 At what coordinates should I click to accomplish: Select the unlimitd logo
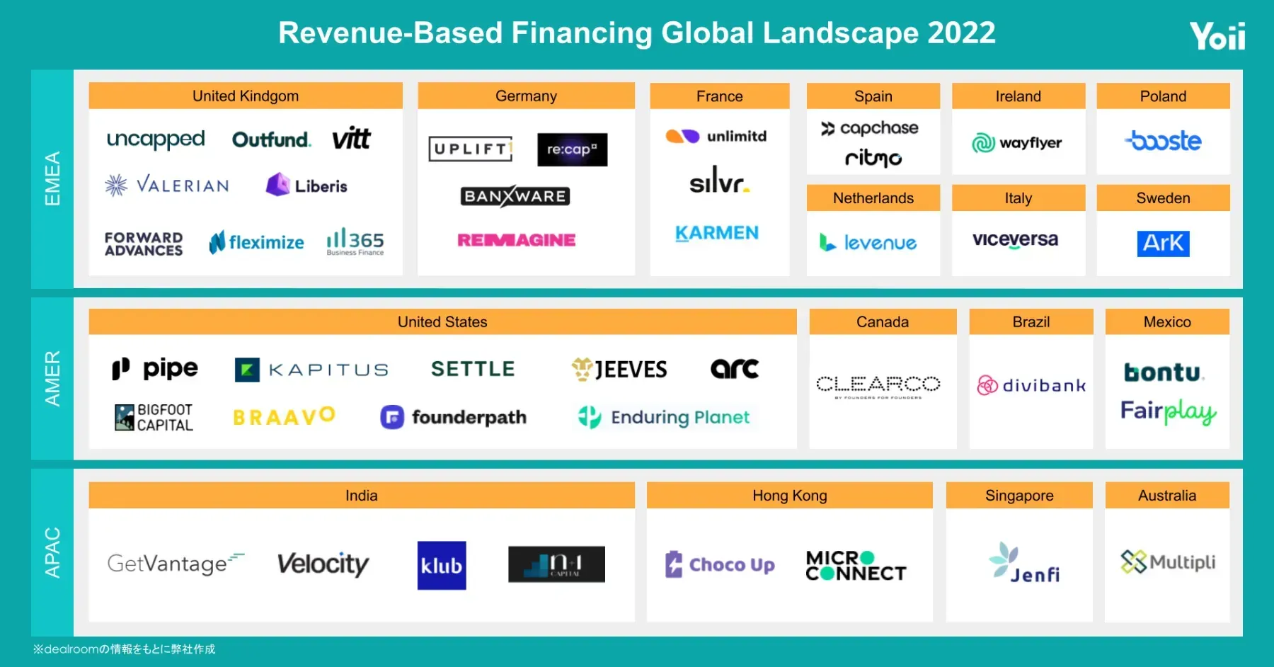pyautogui.click(x=716, y=136)
